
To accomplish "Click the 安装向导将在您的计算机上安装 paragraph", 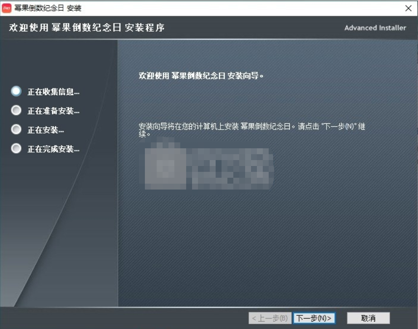I will click(x=251, y=130).
